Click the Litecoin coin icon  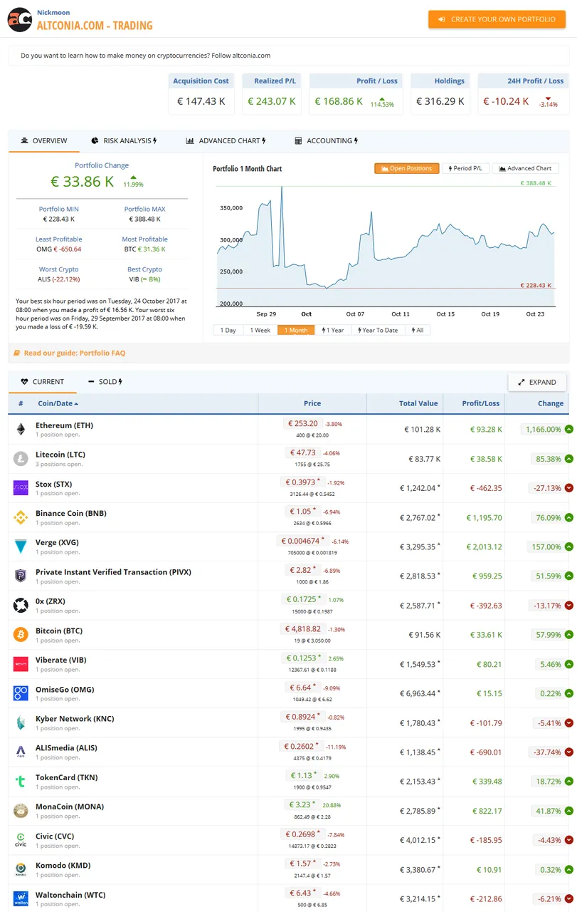(21, 458)
